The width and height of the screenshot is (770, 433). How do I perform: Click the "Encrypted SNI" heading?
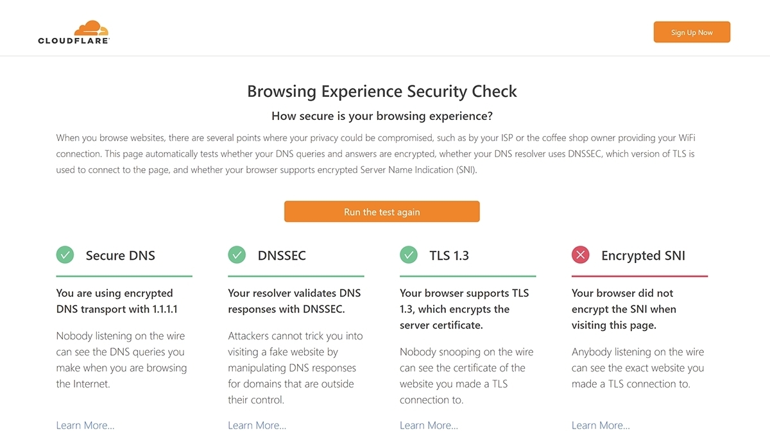point(643,256)
